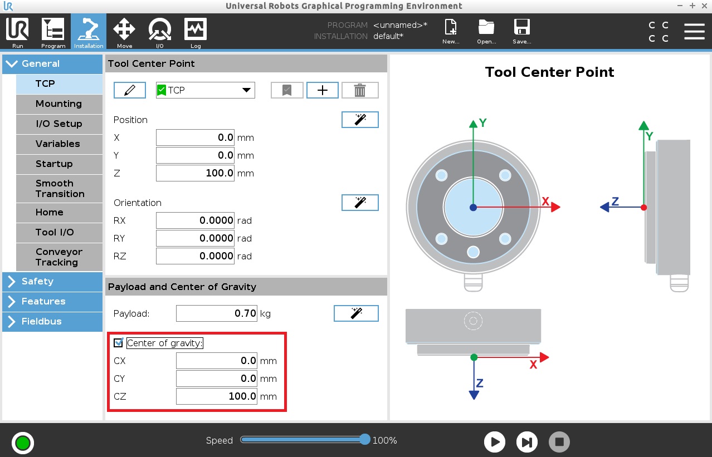This screenshot has width=712, height=457.
Task: Select TCP in the sidebar
Action: click(59, 83)
